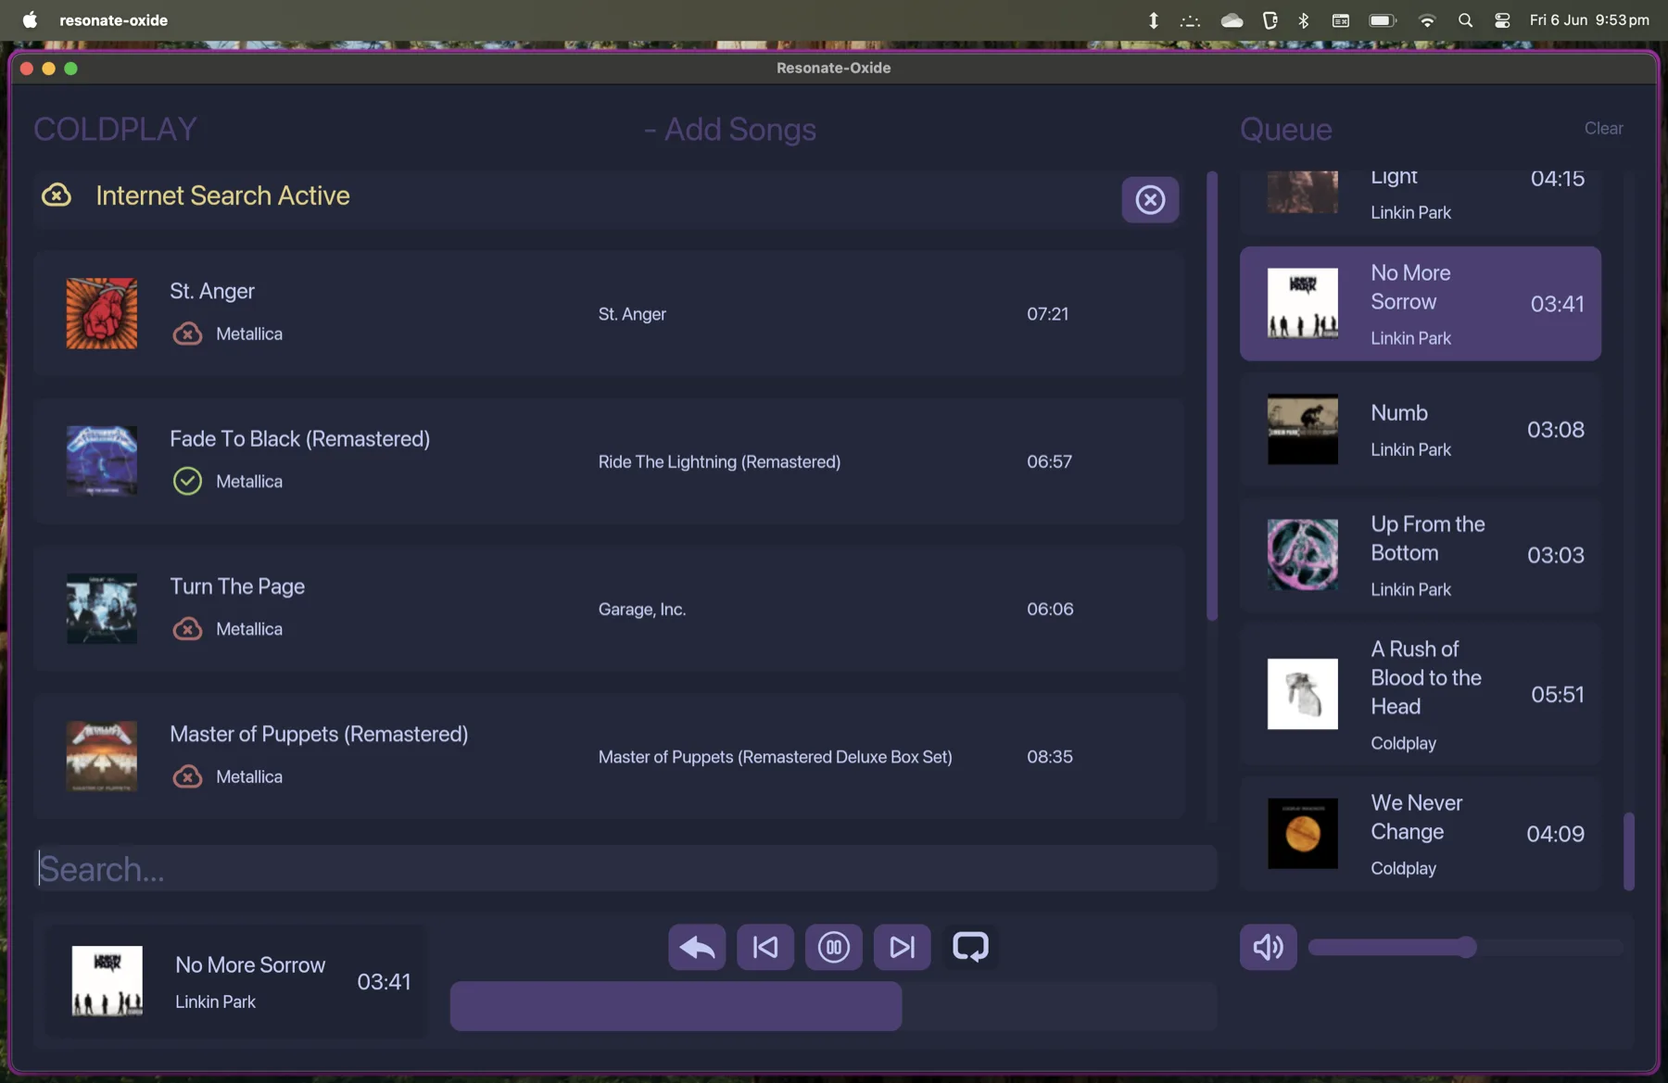Click the COLDPLAY playlist title
Screen dimensions: 1668x1083
(116, 130)
